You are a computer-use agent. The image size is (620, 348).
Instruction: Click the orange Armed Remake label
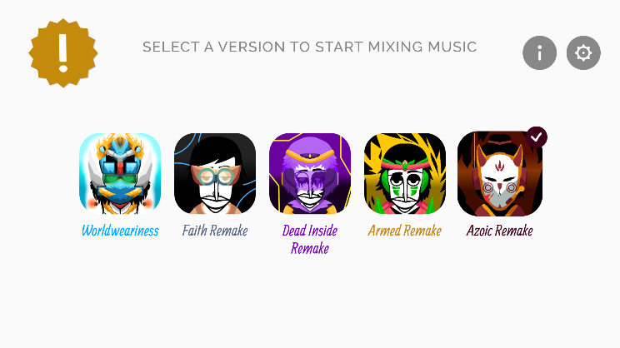(x=405, y=231)
